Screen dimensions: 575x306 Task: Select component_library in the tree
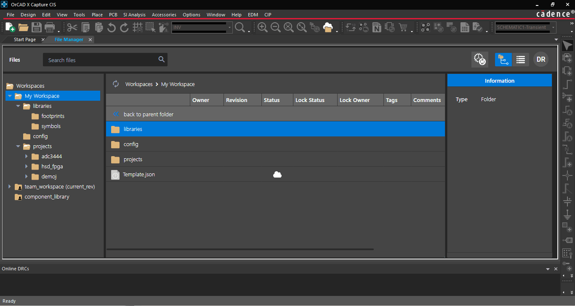pos(47,197)
